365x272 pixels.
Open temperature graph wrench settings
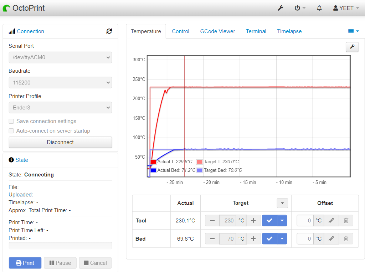click(x=352, y=47)
